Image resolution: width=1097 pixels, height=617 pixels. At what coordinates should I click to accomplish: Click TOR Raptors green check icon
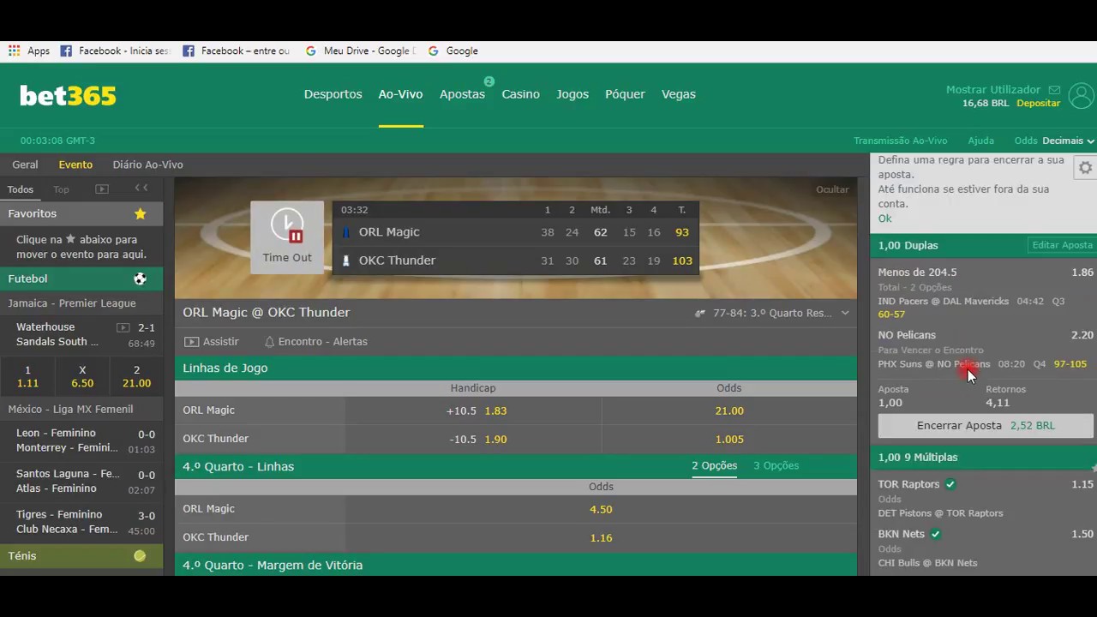[950, 484]
